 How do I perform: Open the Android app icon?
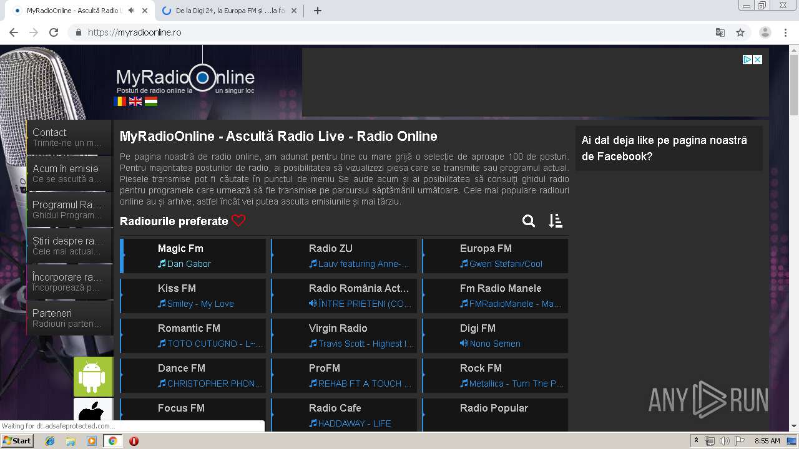tap(93, 377)
